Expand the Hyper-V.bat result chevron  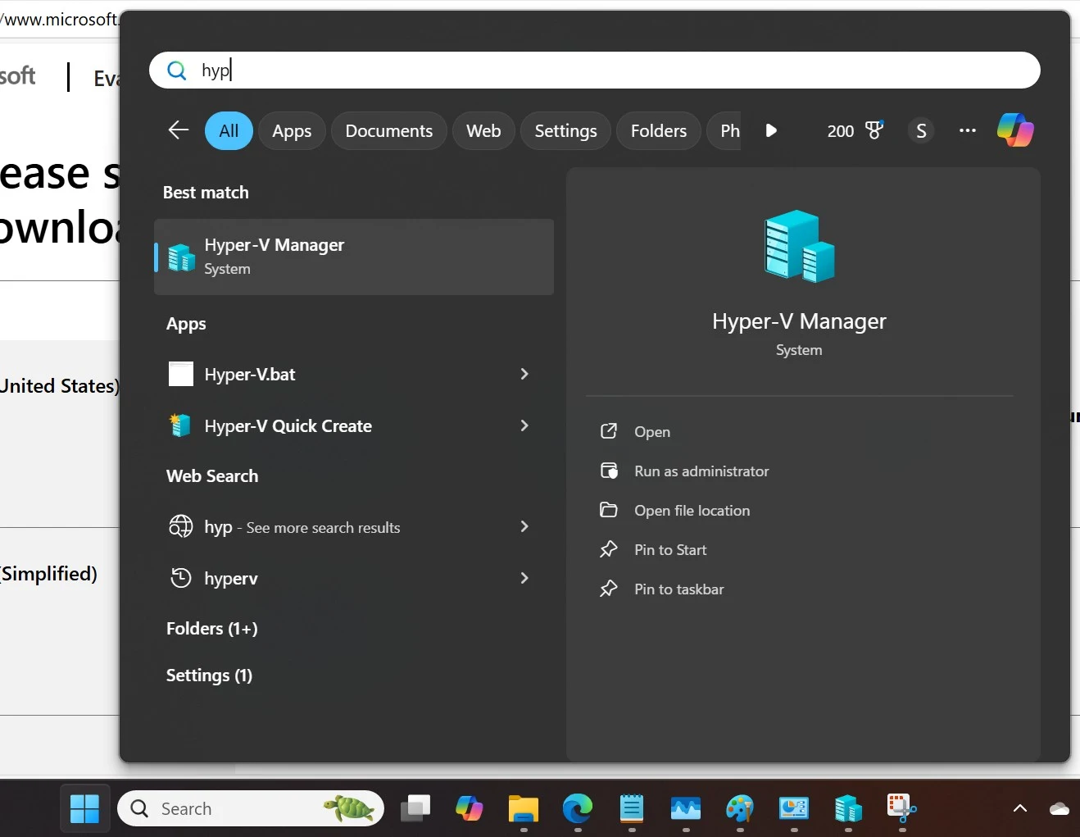[x=524, y=374]
